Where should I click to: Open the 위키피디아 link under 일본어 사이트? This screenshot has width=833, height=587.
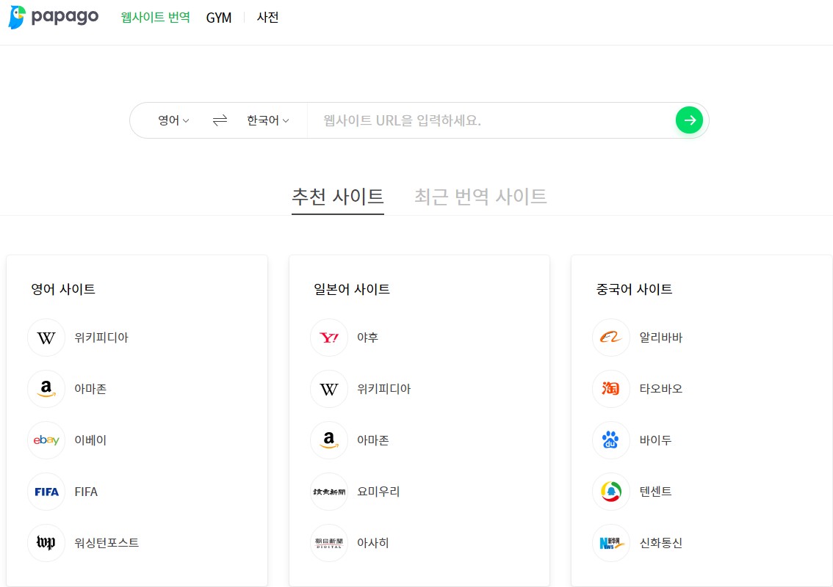[383, 389]
